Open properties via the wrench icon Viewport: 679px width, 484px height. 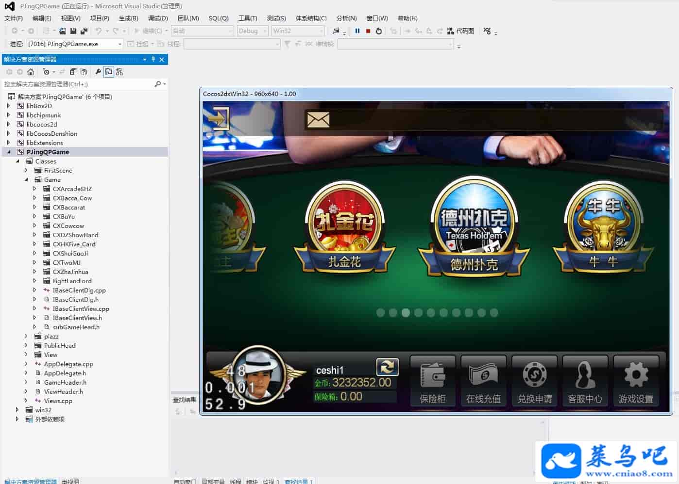point(98,72)
